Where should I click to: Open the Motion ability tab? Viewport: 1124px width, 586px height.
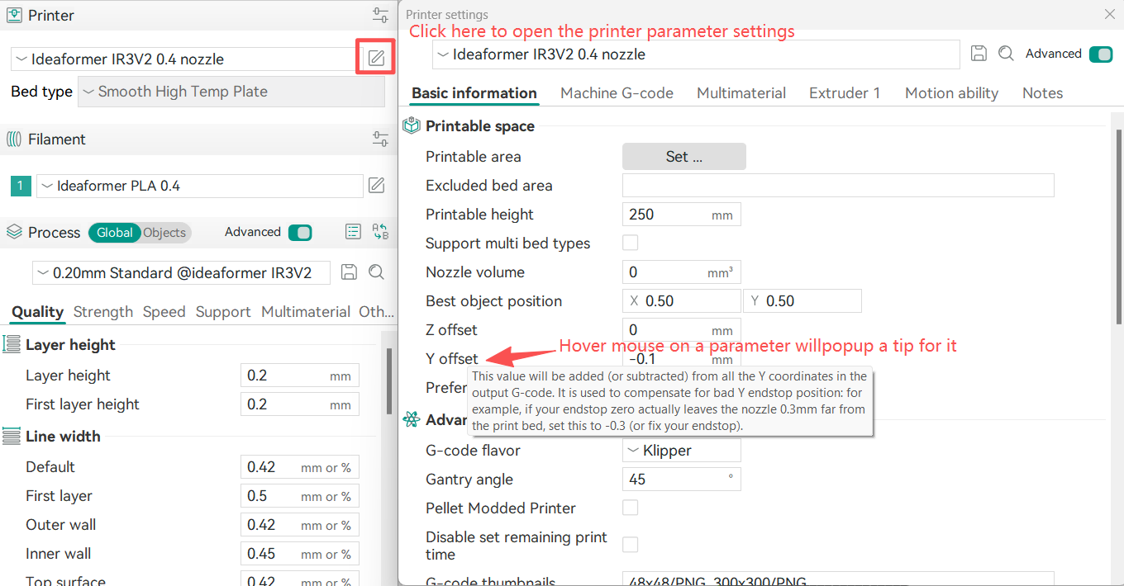951,93
